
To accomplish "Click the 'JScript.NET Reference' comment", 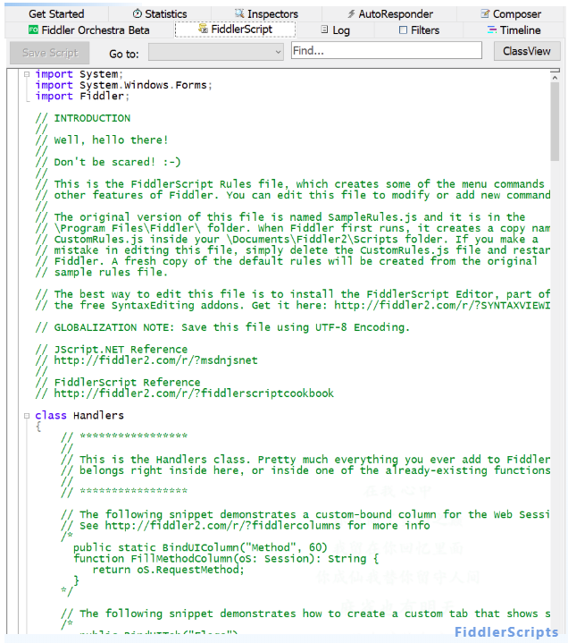I will [x=112, y=350].
